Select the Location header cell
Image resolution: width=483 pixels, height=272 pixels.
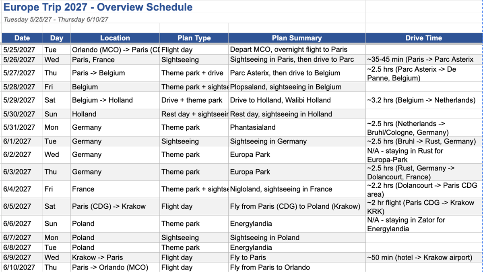pyautogui.click(x=115, y=38)
